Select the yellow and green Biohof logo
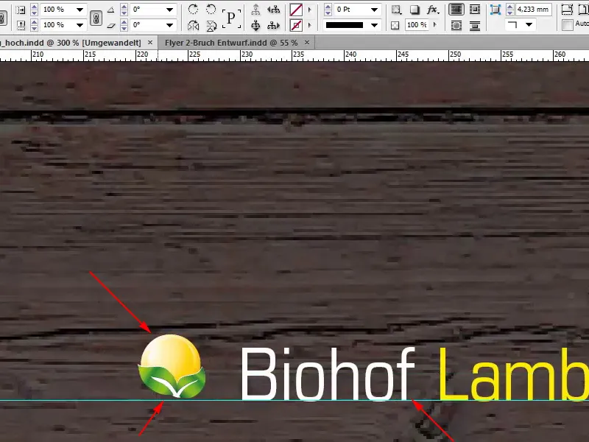Viewport: 589px width, 442px height. tap(172, 365)
